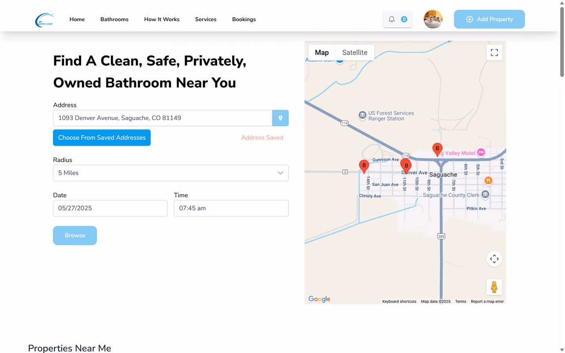Click the bathroom marker near Big Valley Motel
This screenshot has height=353, width=565.
[437, 149]
